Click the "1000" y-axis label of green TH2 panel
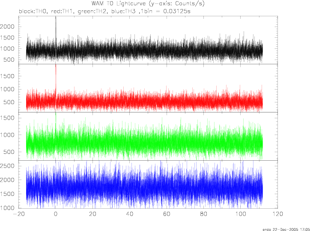 (7, 135)
